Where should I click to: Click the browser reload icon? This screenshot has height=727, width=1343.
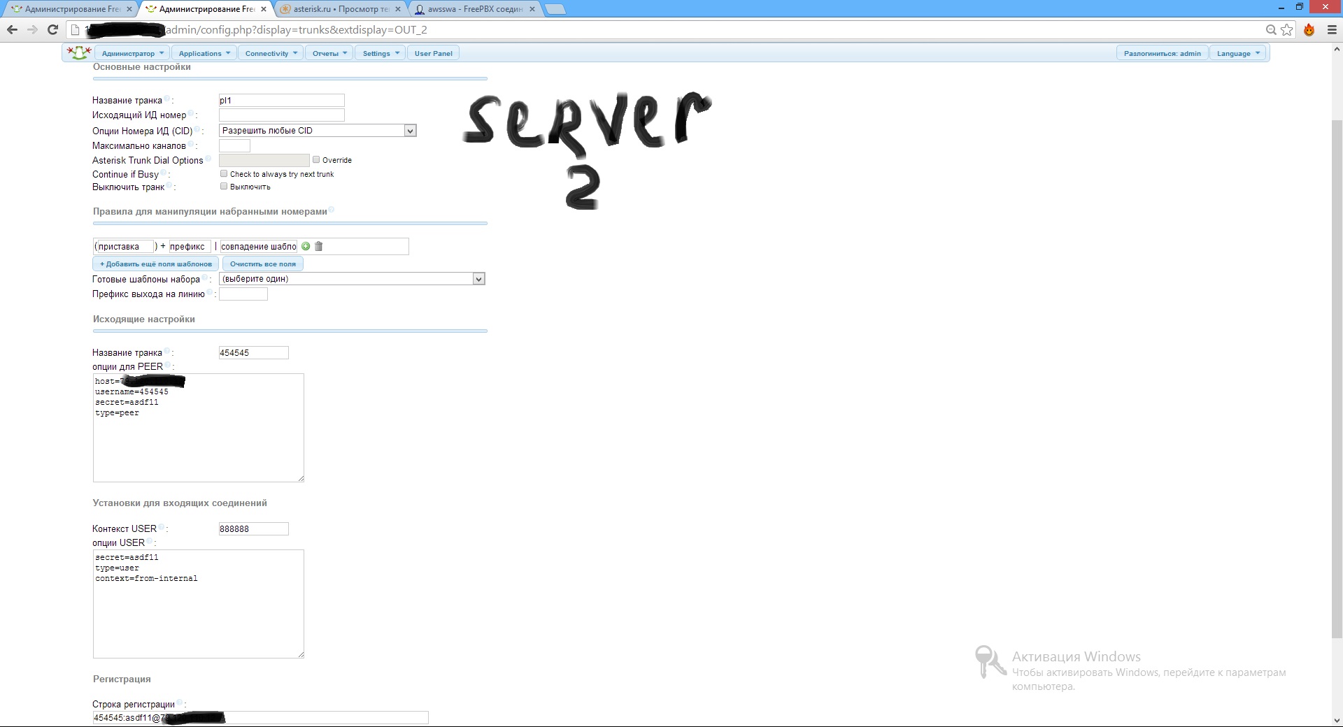(52, 29)
